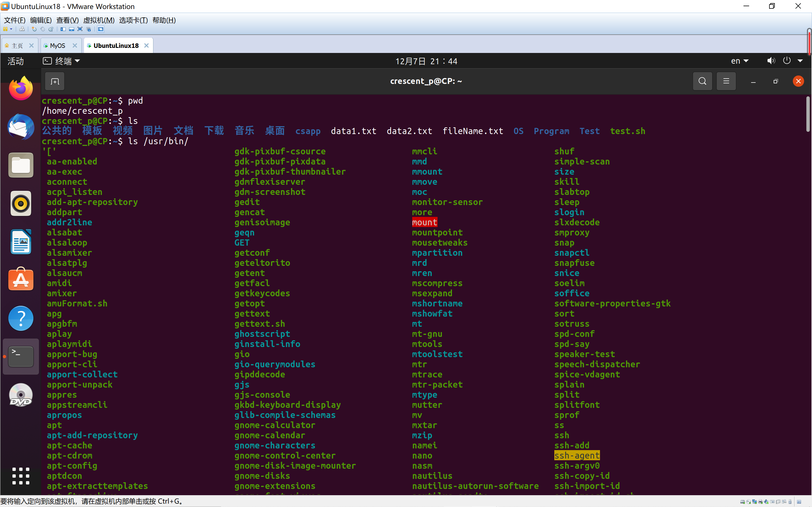
Task: Open Rhythmbox music player from the dock
Action: click(21, 203)
